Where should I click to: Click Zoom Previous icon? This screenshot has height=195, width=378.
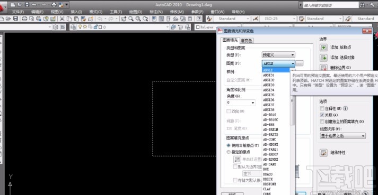(145, 18)
